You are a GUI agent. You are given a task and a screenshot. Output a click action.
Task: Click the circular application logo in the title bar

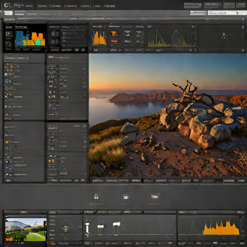pos(7,5)
